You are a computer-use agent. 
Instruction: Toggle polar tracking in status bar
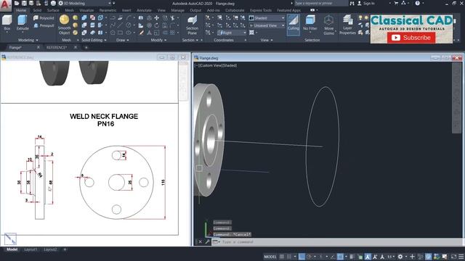310,257
